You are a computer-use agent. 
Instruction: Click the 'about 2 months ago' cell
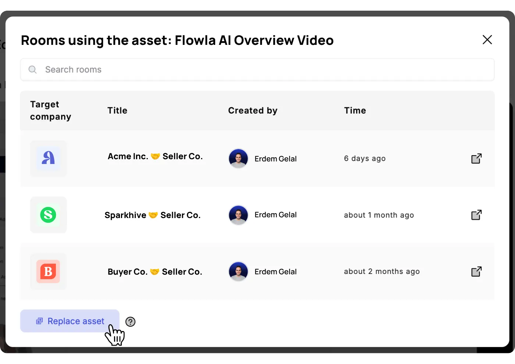pos(382,271)
